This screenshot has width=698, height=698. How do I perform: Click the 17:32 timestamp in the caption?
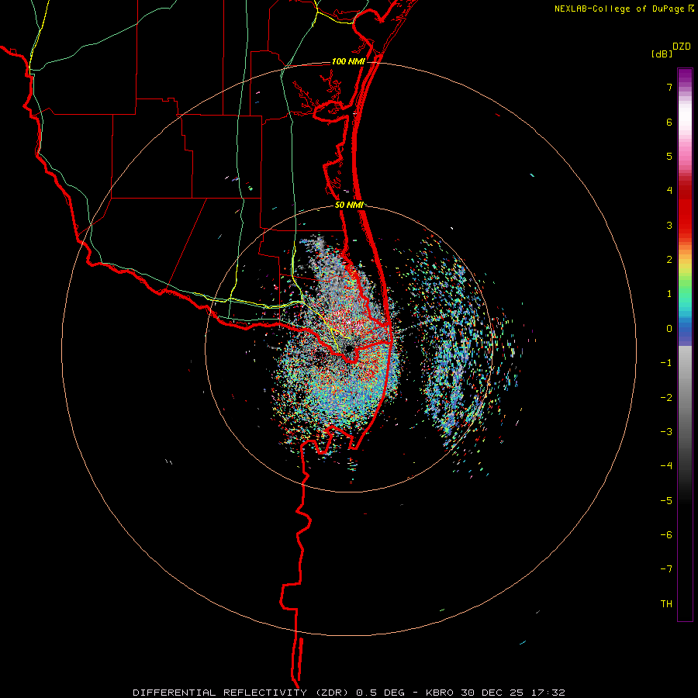point(549,693)
